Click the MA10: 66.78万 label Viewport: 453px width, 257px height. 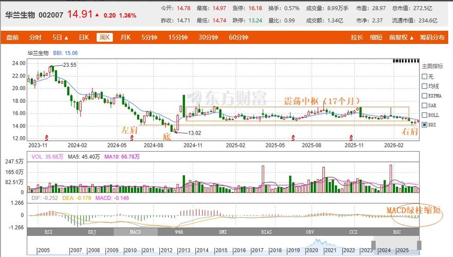pyautogui.click(x=122, y=157)
